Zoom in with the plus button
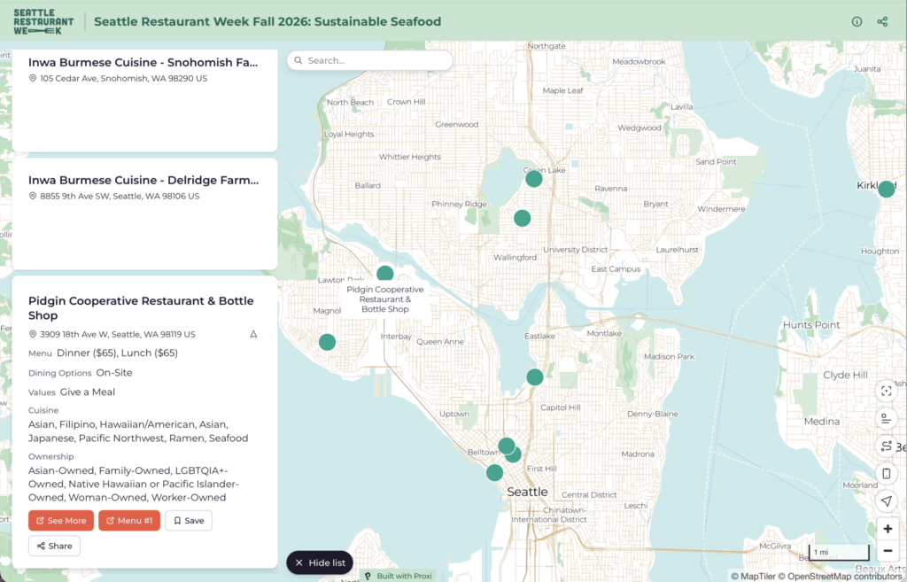This screenshot has width=907, height=582. [888, 529]
